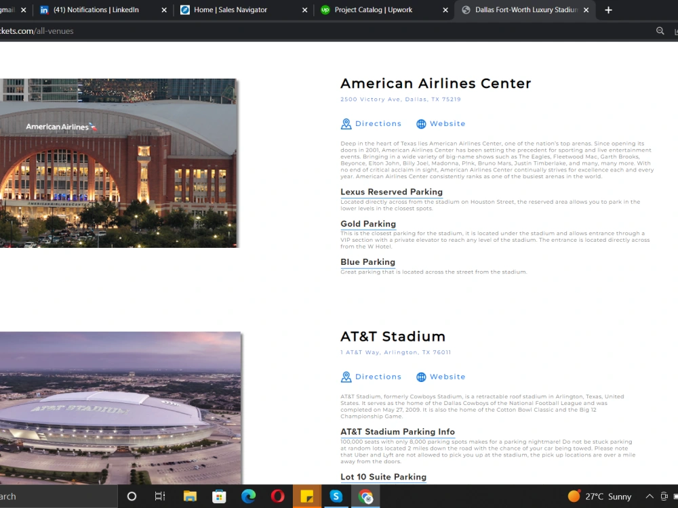The width and height of the screenshot is (678, 508).
Task: Switch to Chrome in the taskbar
Action: click(x=365, y=496)
